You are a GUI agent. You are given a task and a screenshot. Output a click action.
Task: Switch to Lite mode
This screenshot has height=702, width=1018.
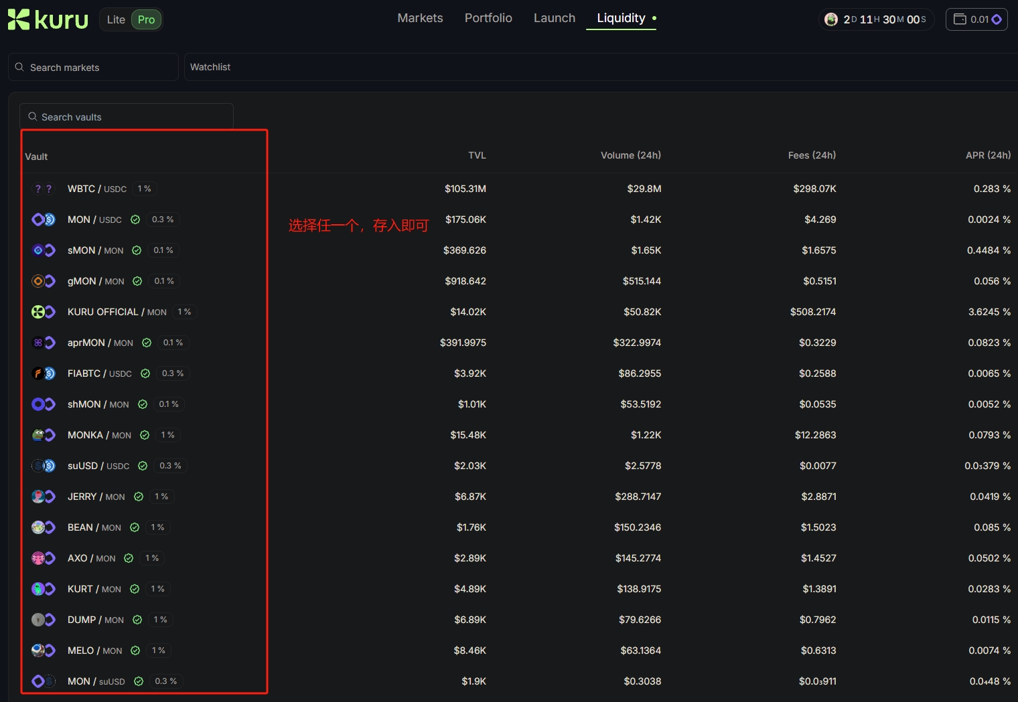pyautogui.click(x=116, y=19)
